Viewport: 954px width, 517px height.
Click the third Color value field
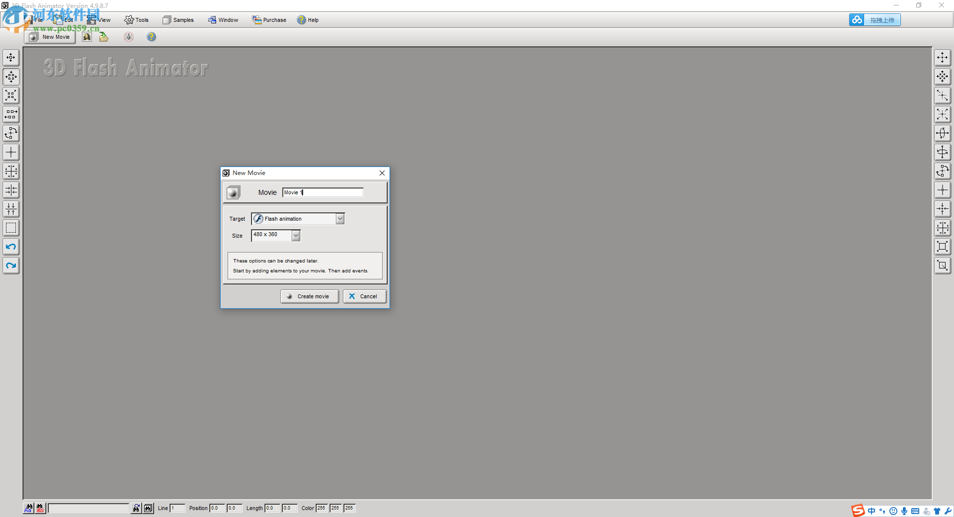coord(349,508)
